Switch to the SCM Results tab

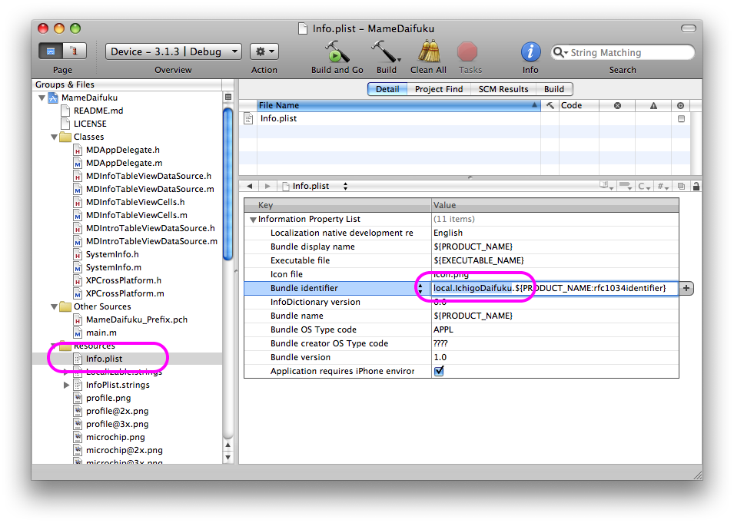pos(503,89)
